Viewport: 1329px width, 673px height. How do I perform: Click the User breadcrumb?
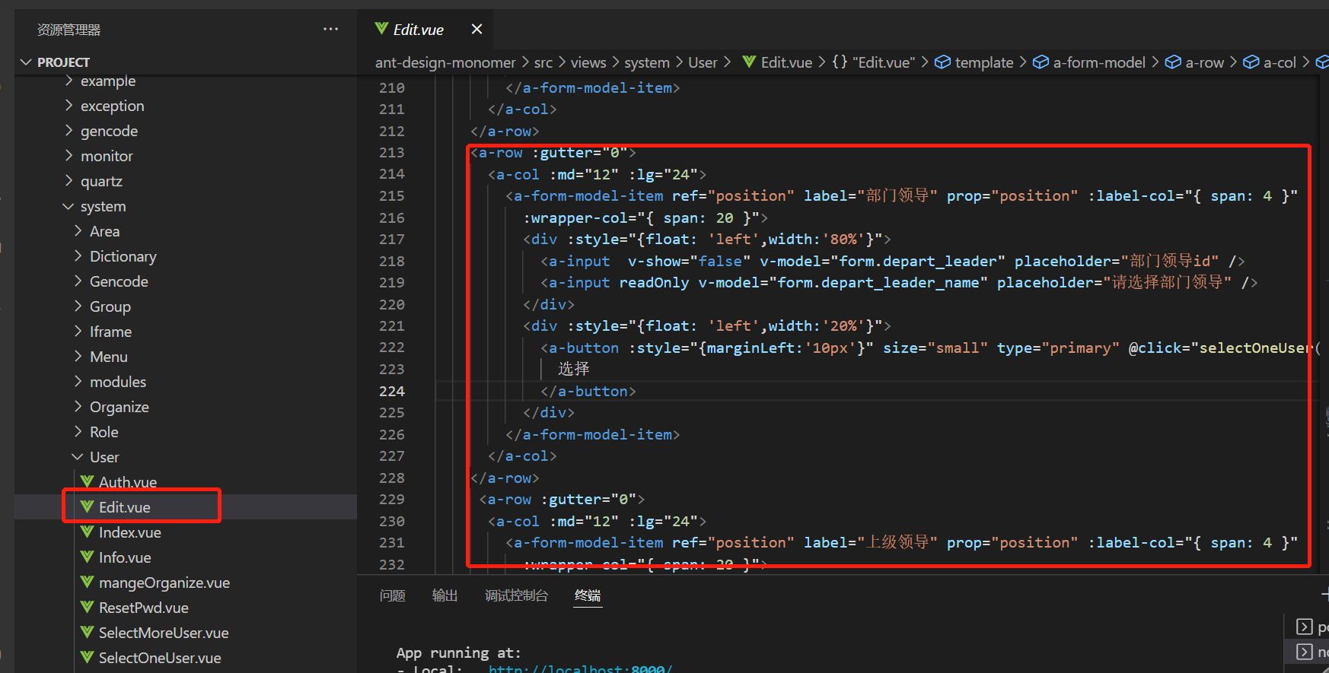click(x=703, y=62)
